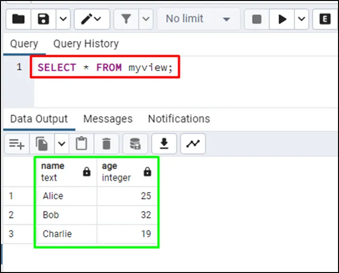This screenshot has height=273, width=339.
Task: Click the Filter funnel icon
Action: (126, 19)
